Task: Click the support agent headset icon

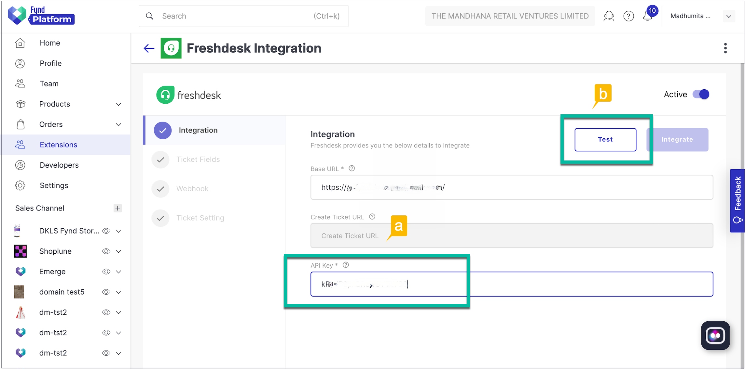Action: pos(609,16)
